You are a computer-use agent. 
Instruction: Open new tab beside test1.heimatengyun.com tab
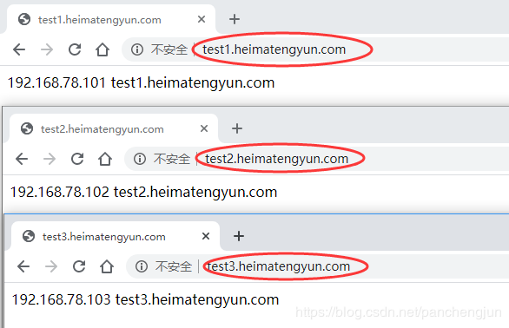235,19
